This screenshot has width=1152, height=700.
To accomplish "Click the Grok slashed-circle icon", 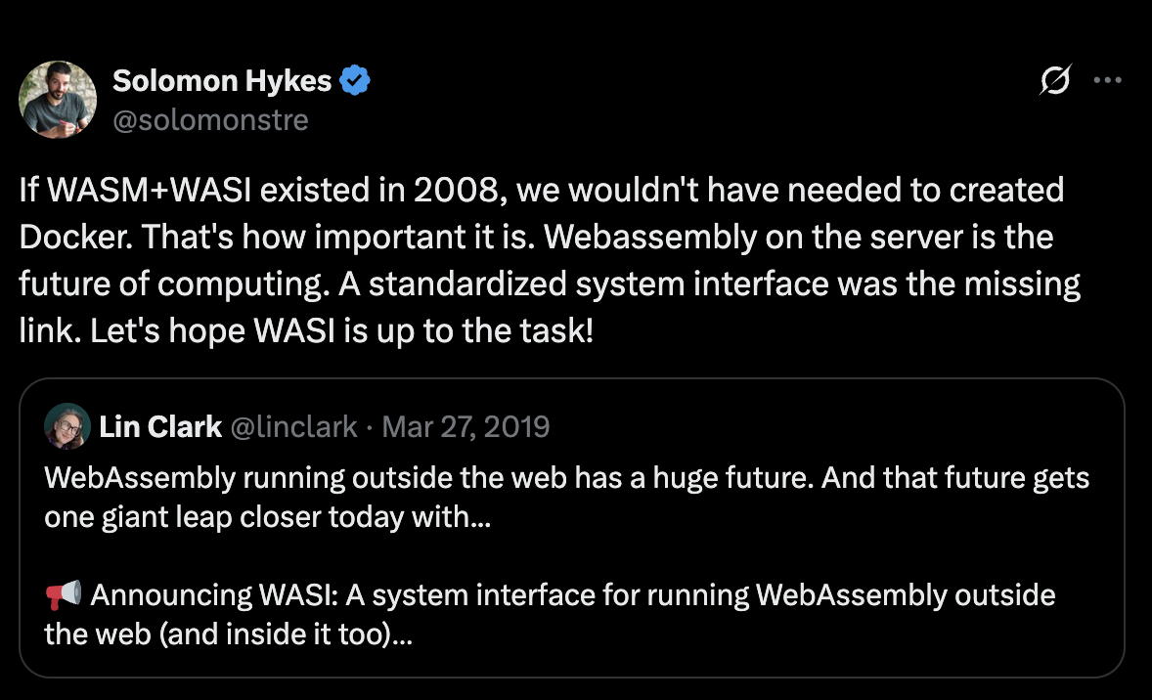I will (x=1055, y=81).
